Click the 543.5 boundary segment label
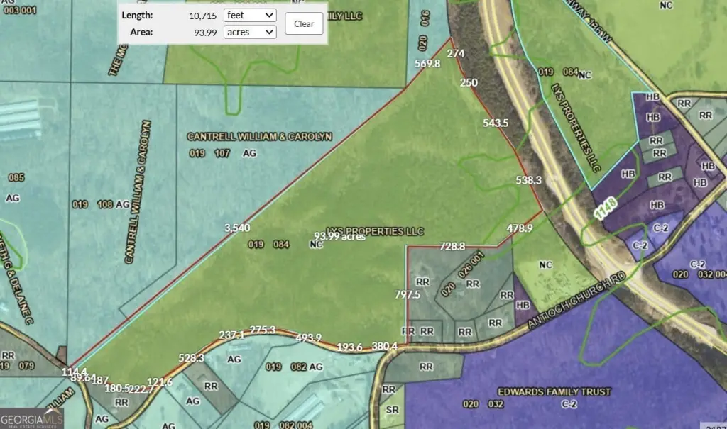The image size is (727, 429). click(496, 123)
